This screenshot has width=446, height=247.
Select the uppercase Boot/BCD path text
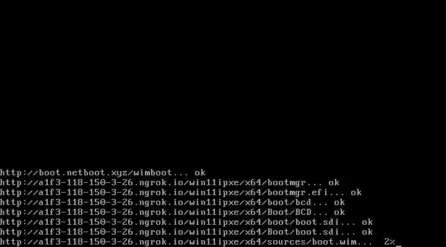289,212
